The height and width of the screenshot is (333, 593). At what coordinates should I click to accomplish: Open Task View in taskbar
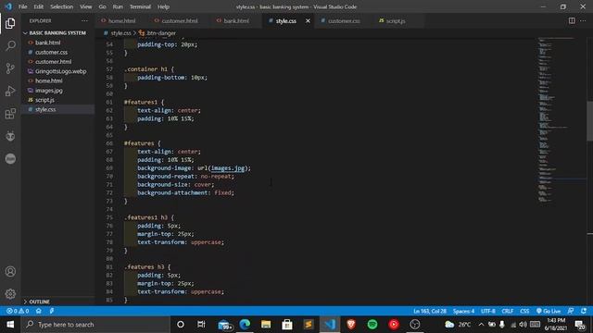click(x=201, y=325)
